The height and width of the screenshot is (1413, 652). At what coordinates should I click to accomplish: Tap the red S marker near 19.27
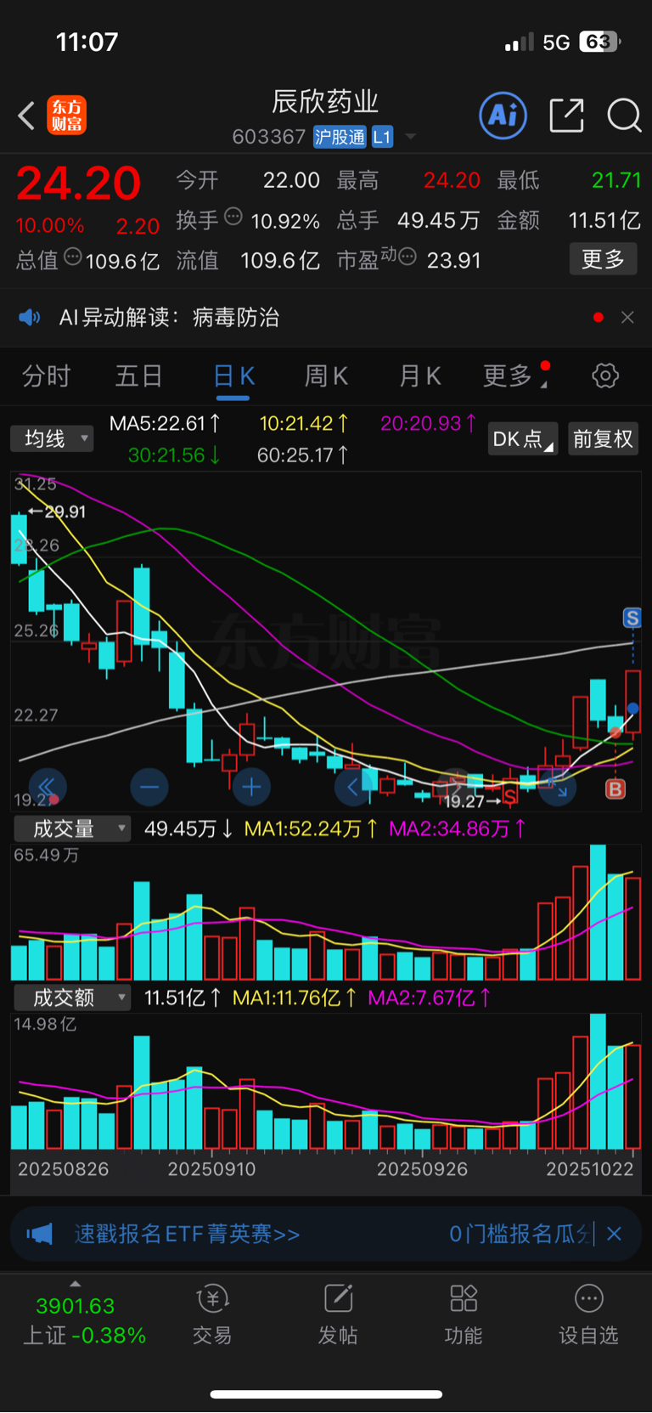pos(510,797)
